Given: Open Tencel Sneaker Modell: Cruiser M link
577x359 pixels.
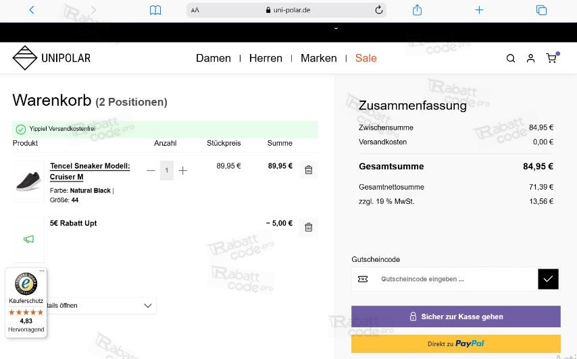Looking at the screenshot, I should click(x=90, y=171).
